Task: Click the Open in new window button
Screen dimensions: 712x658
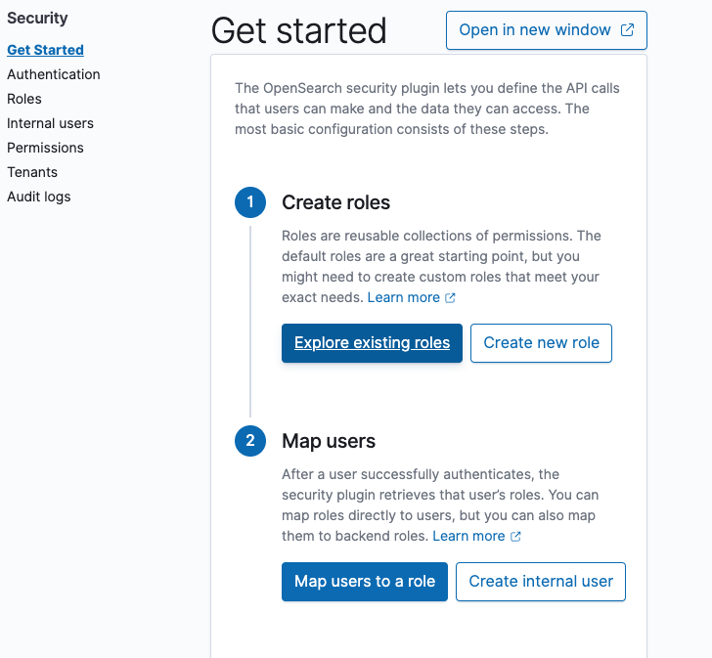Action: (x=546, y=30)
